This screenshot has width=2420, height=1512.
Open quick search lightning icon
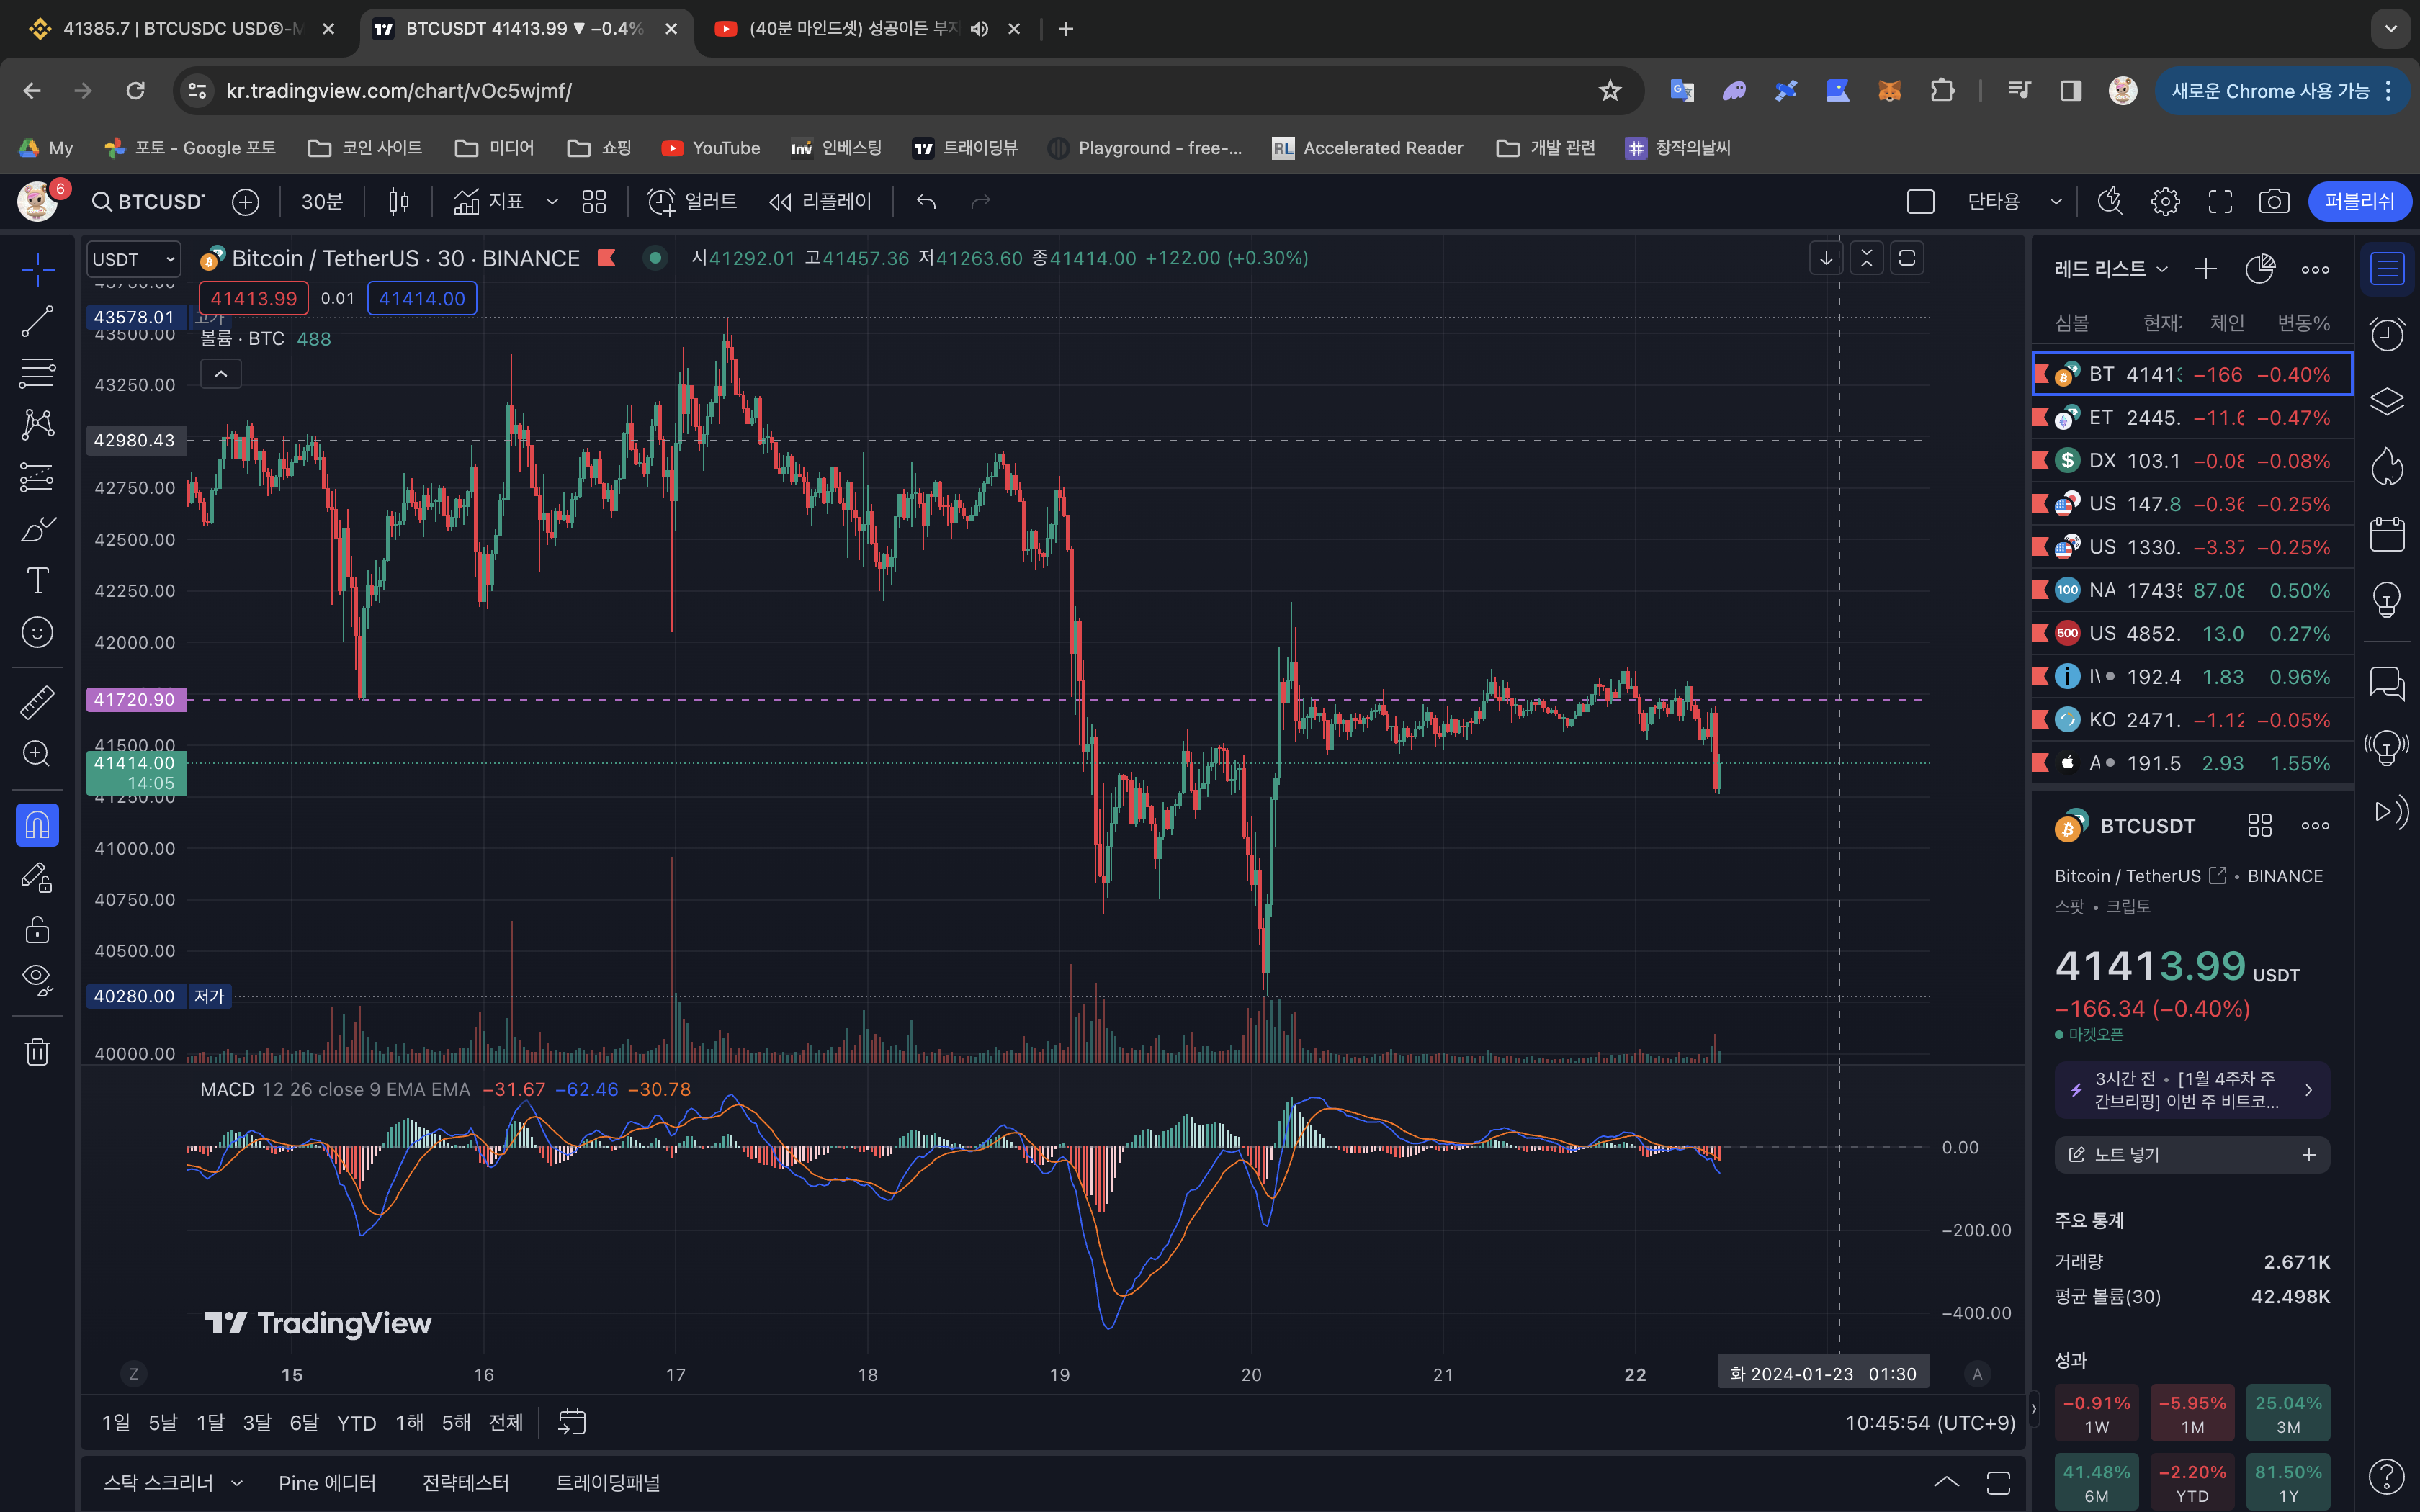click(x=2110, y=202)
